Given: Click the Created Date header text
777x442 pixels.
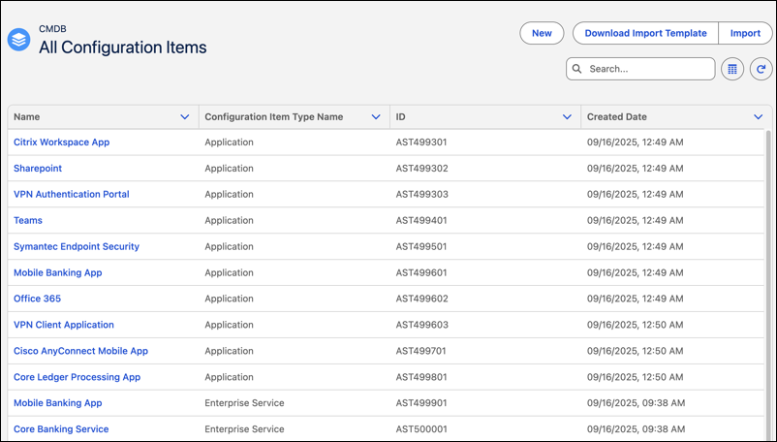Looking at the screenshot, I should (x=617, y=117).
